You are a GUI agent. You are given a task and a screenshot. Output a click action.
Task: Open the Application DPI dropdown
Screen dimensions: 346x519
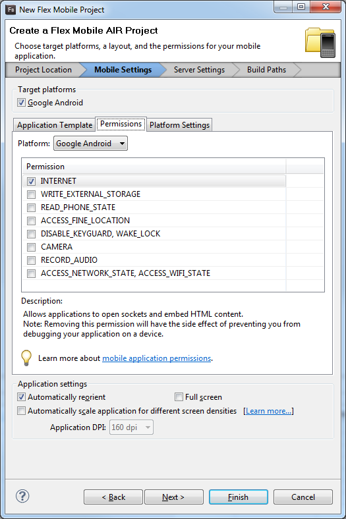pyautogui.click(x=131, y=427)
